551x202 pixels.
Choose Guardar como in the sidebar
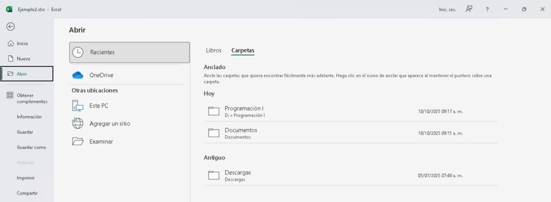tap(31, 147)
